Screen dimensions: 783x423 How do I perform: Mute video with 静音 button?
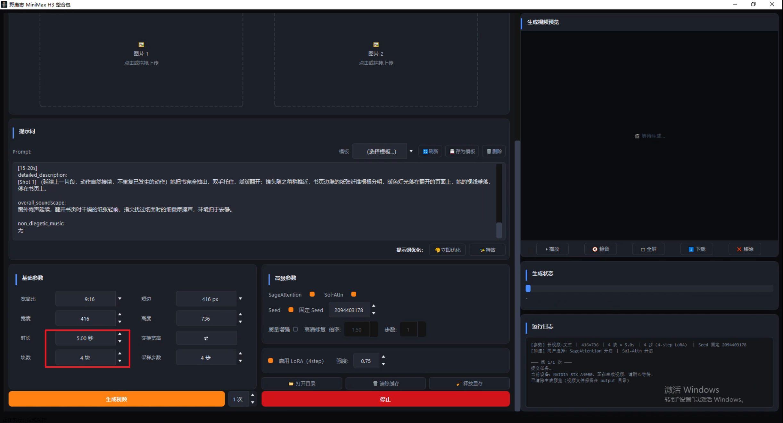click(600, 249)
